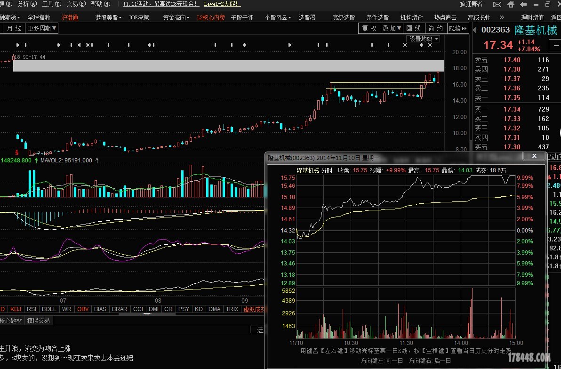Select the WR indicator tab
561x369 pixels.
tap(66, 309)
